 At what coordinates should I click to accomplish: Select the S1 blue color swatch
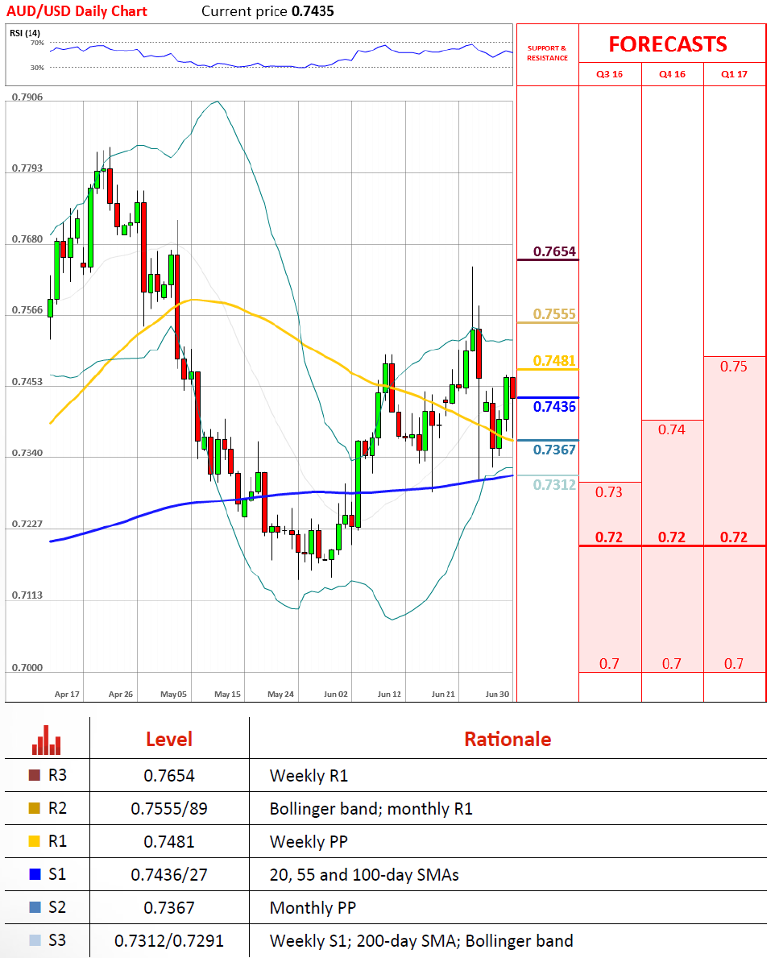click(x=35, y=874)
